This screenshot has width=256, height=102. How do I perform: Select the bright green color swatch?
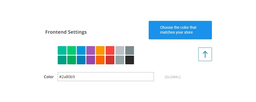(x=72, y=50)
